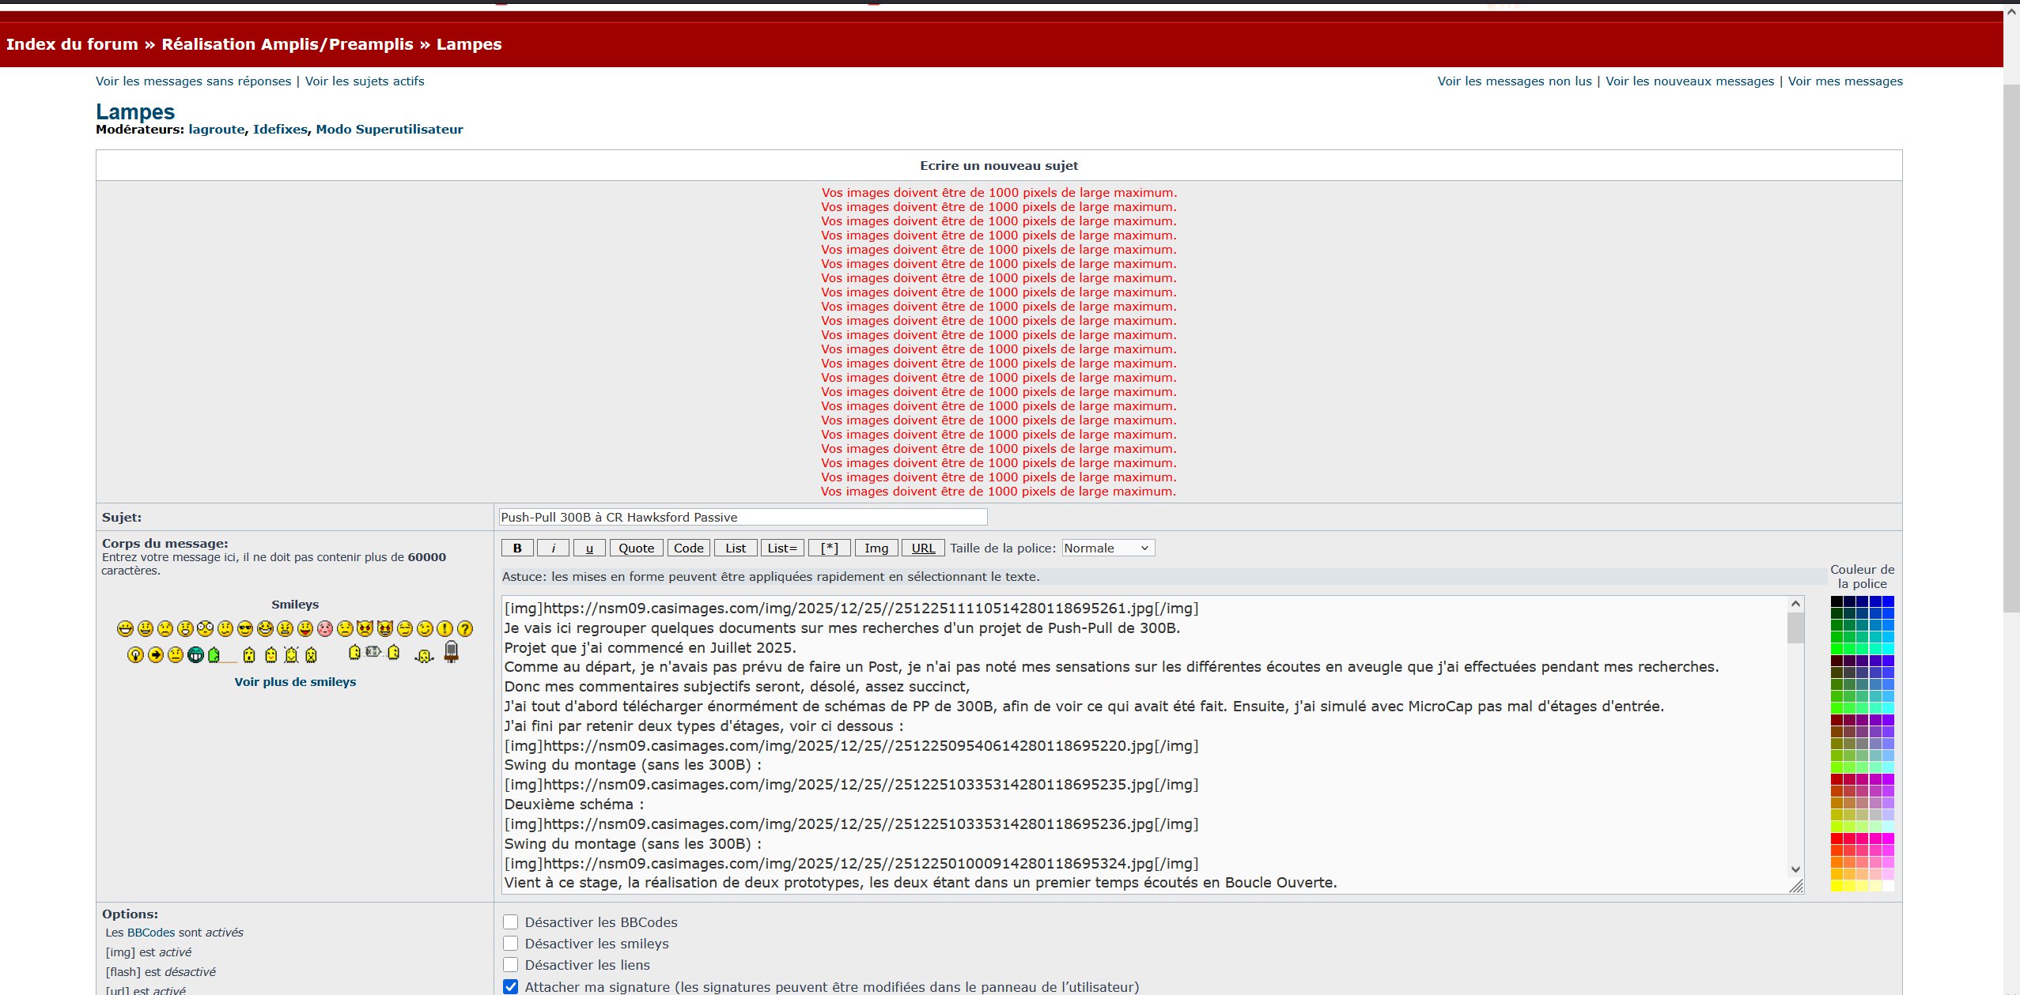Image resolution: width=2020 pixels, height=995 pixels.
Task: Open Voir plus de smileys link
Action: [295, 682]
